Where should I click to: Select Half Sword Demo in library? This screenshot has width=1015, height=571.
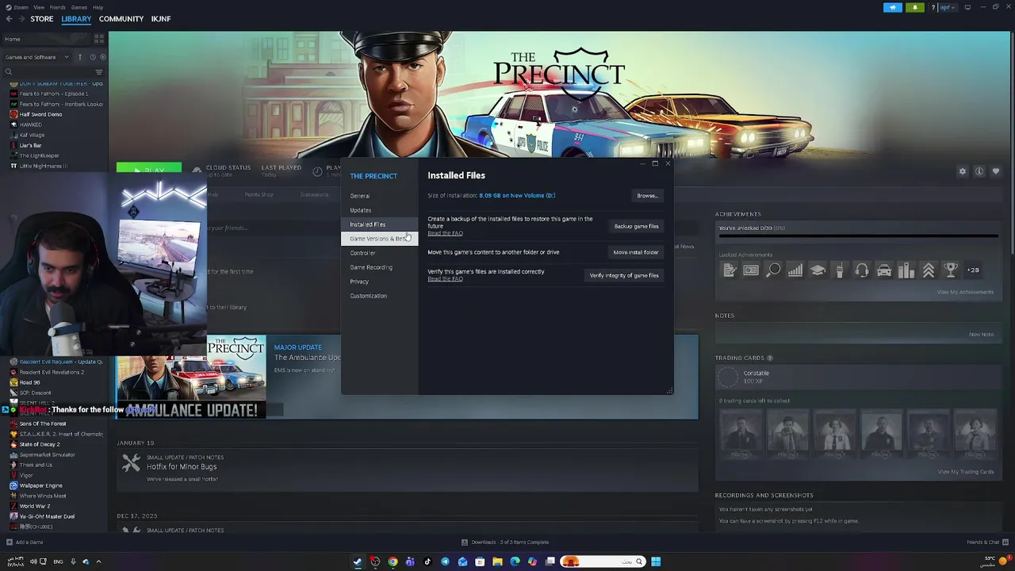click(40, 114)
